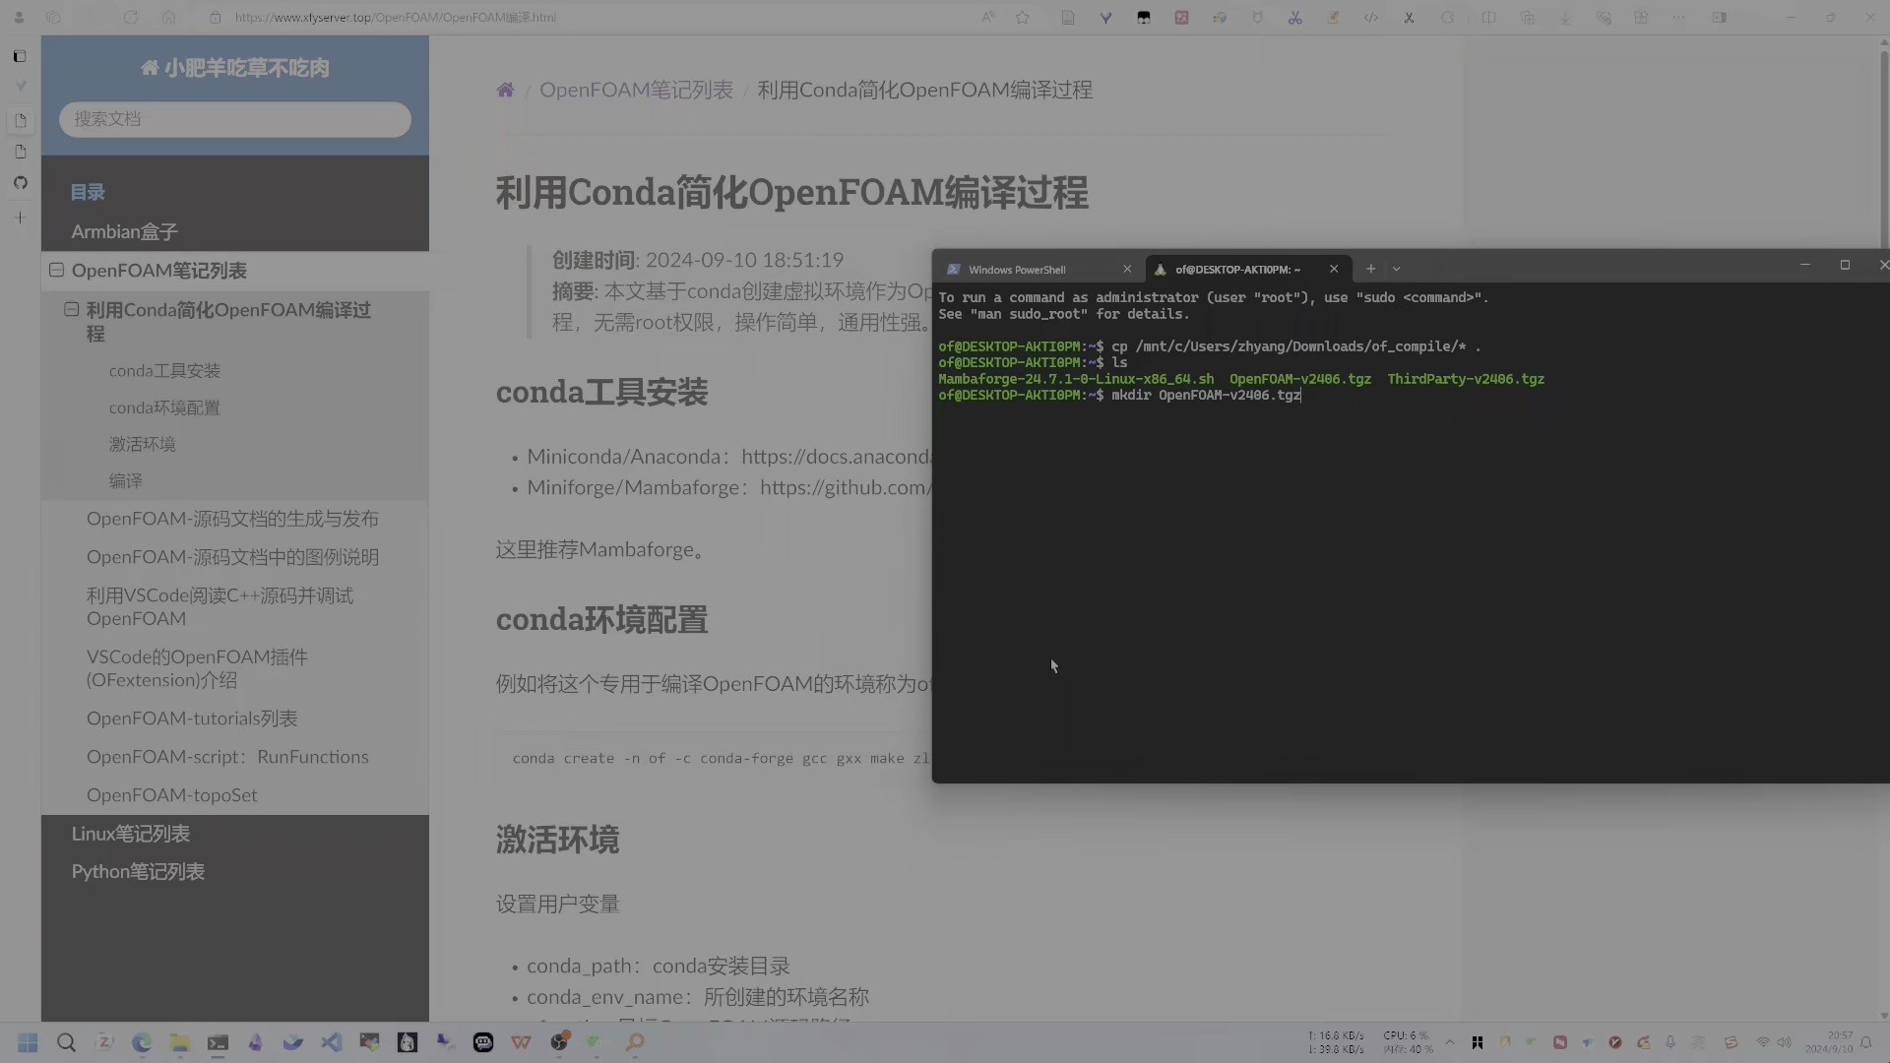Toggle split screen icon in browser toolbar

click(x=1488, y=18)
